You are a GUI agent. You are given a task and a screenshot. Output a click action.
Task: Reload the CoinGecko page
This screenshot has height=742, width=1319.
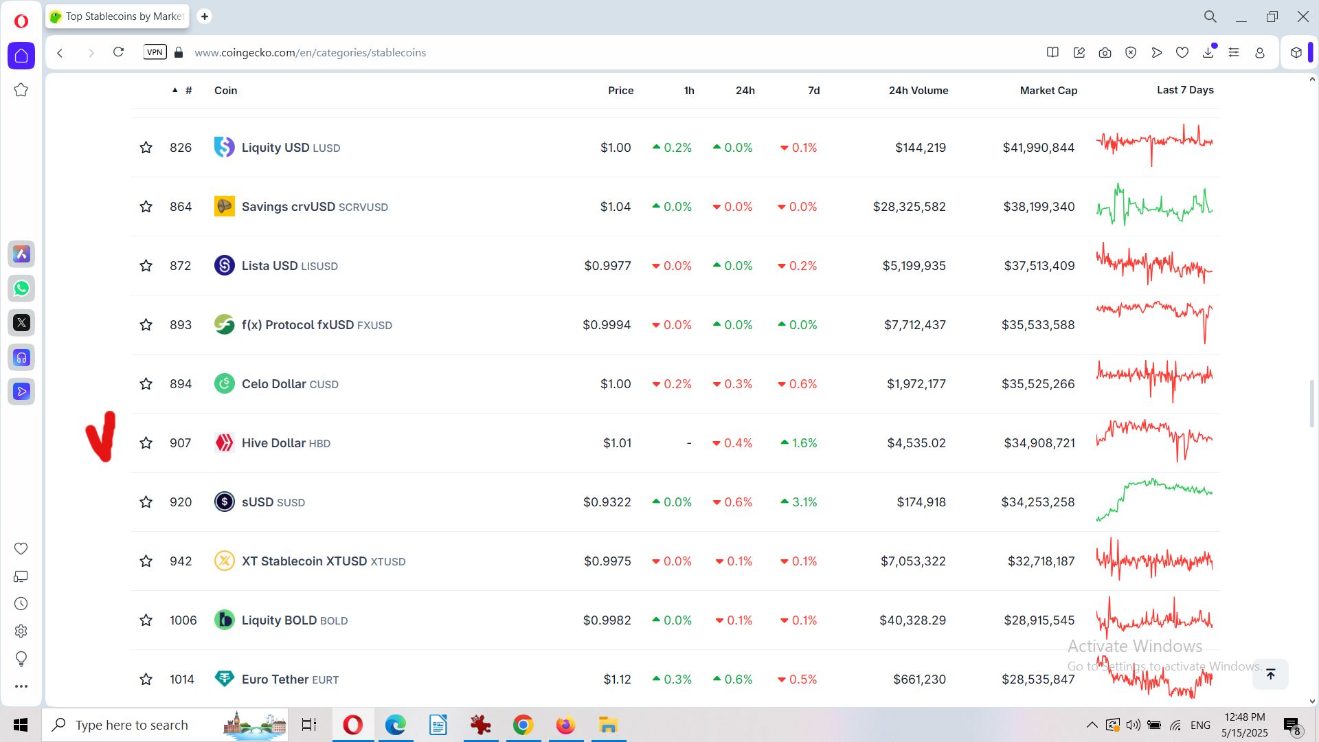[x=118, y=52]
